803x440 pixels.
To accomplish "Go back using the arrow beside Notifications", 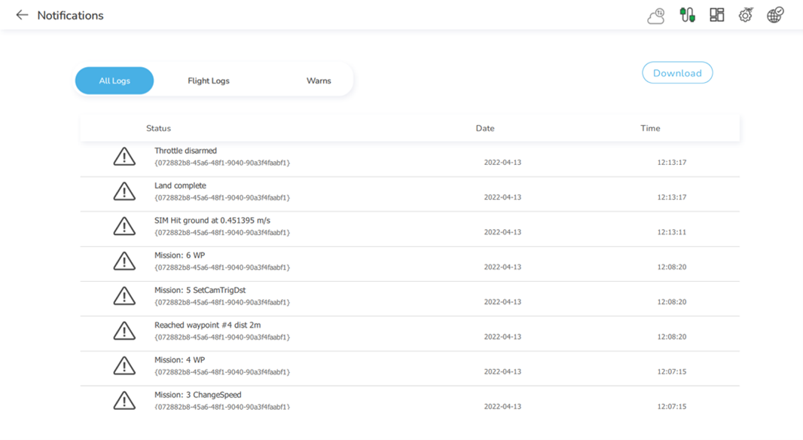I will point(22,15).
